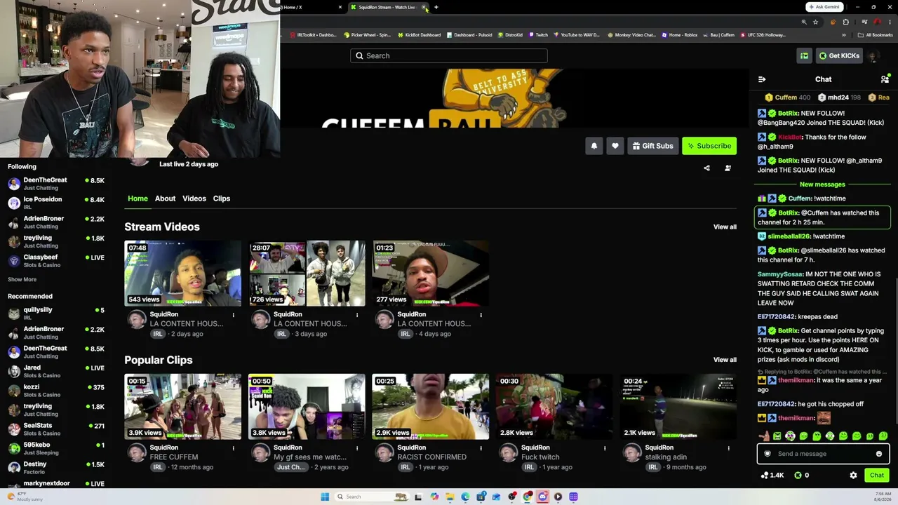Open the user profile avatar menu

[873, 55]
